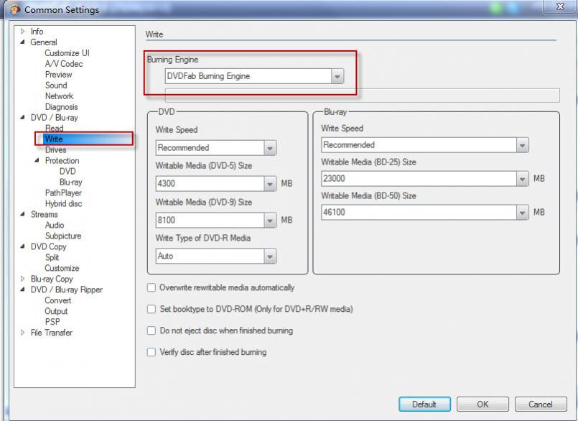Expand the Info tree node
The width and height of the screenshot is (578, 421).
23,32
